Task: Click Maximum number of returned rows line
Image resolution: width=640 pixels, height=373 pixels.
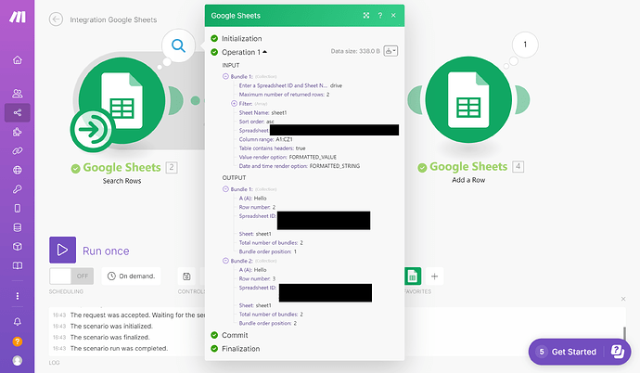Action: pos(284,95)
